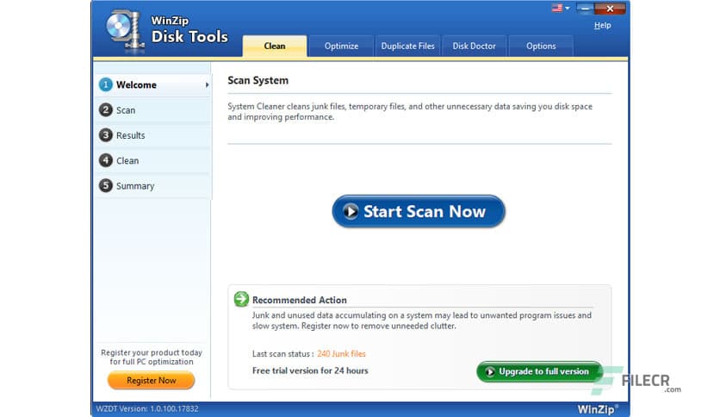Click the Scan System heading

pyautogui.click(x=258, y=80)
